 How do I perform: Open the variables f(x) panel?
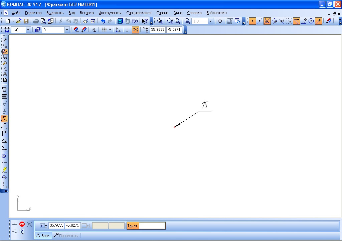tap(135, 21)
